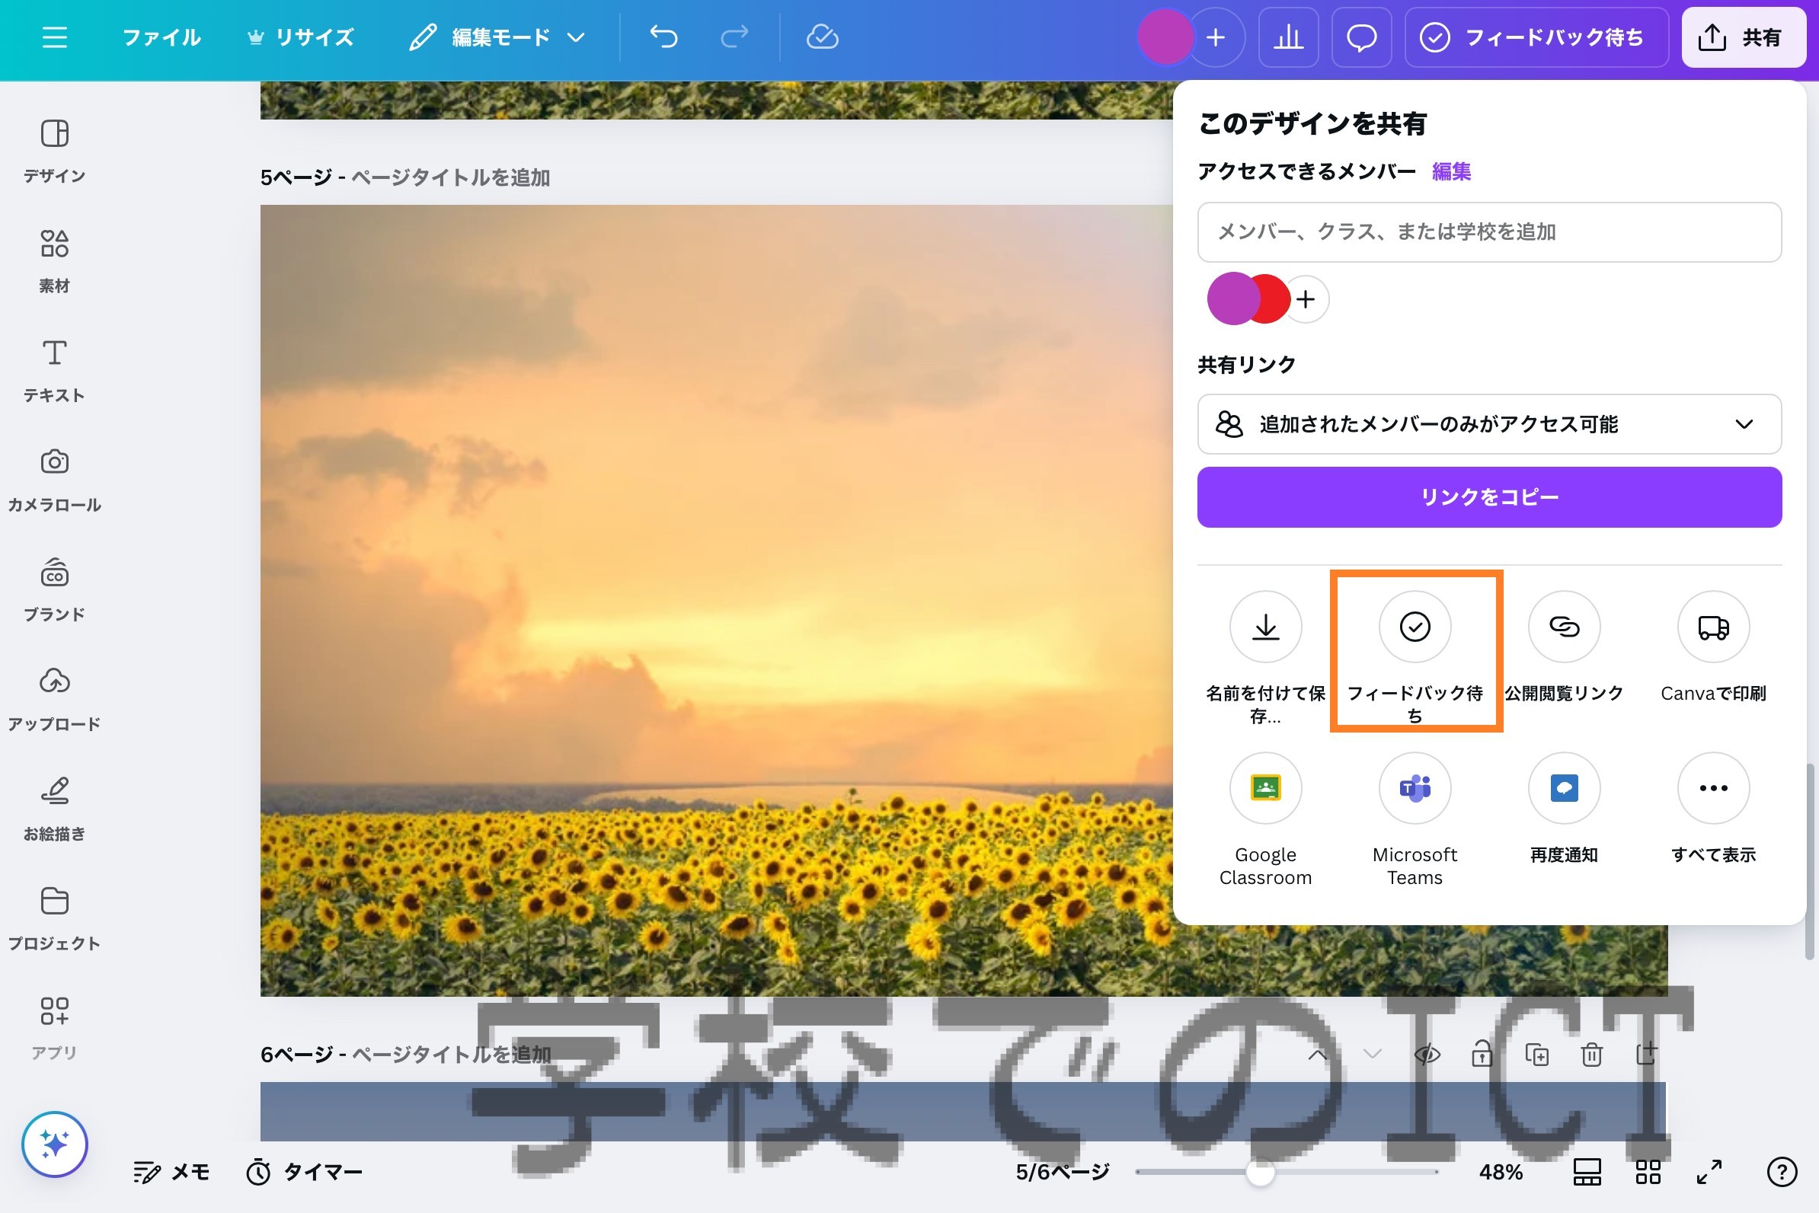Select the page 5 sunflower image
Image resolution: width=1819 pixels, height=1213 pixels.
coord(716,599)
